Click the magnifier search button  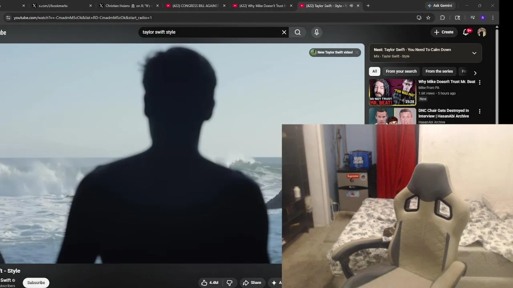point(297,32)
